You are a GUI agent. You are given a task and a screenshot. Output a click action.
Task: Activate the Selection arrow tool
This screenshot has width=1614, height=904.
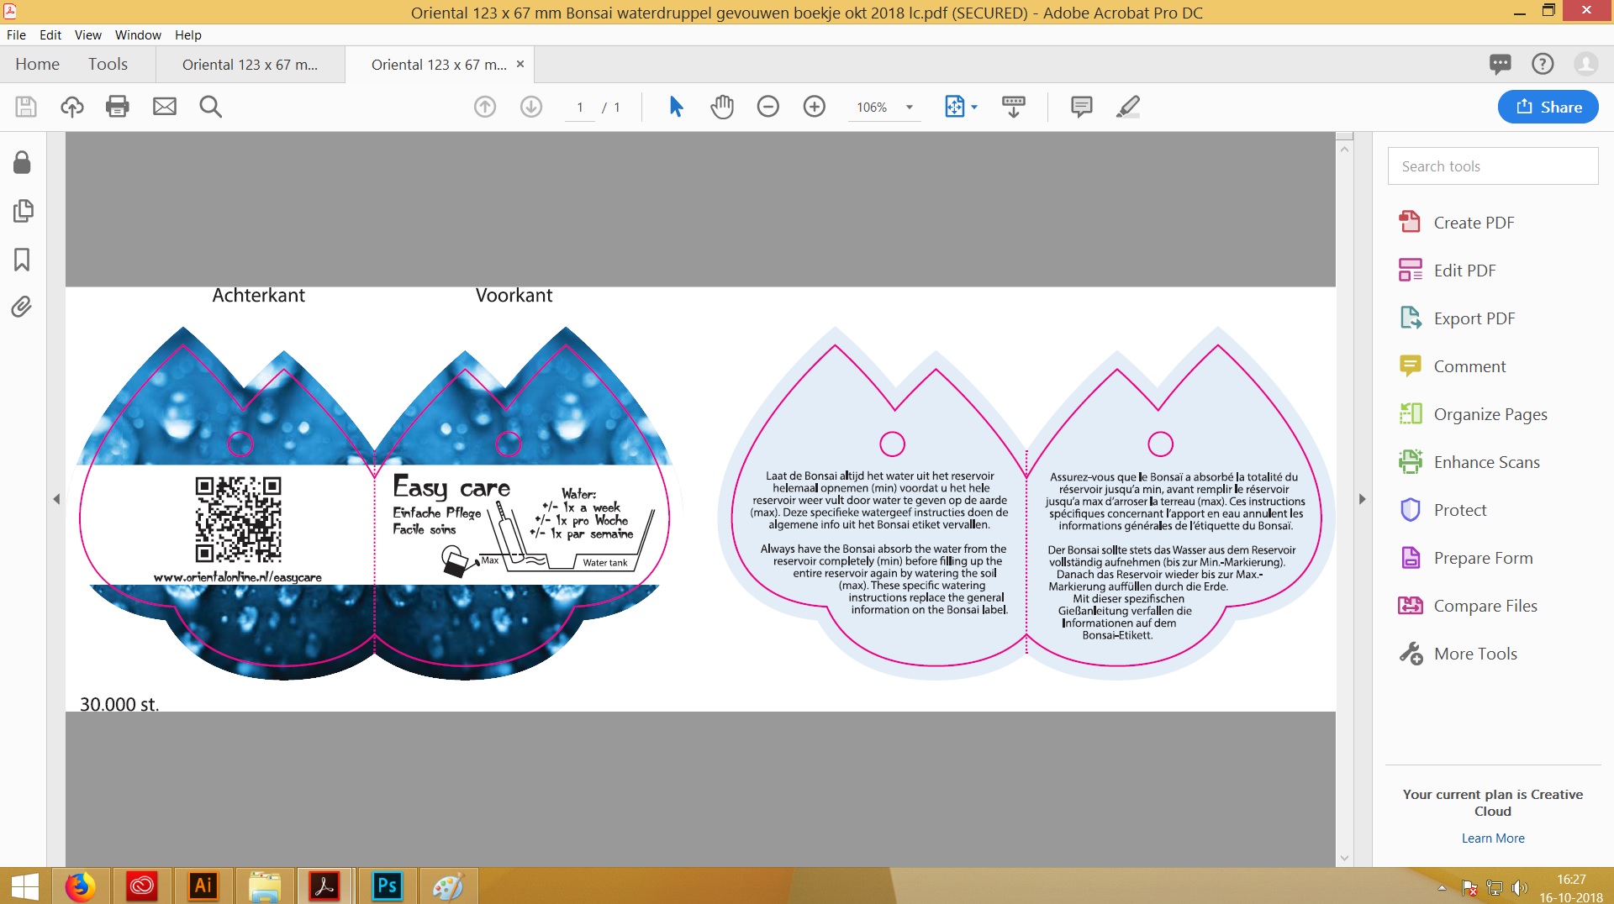676,107
